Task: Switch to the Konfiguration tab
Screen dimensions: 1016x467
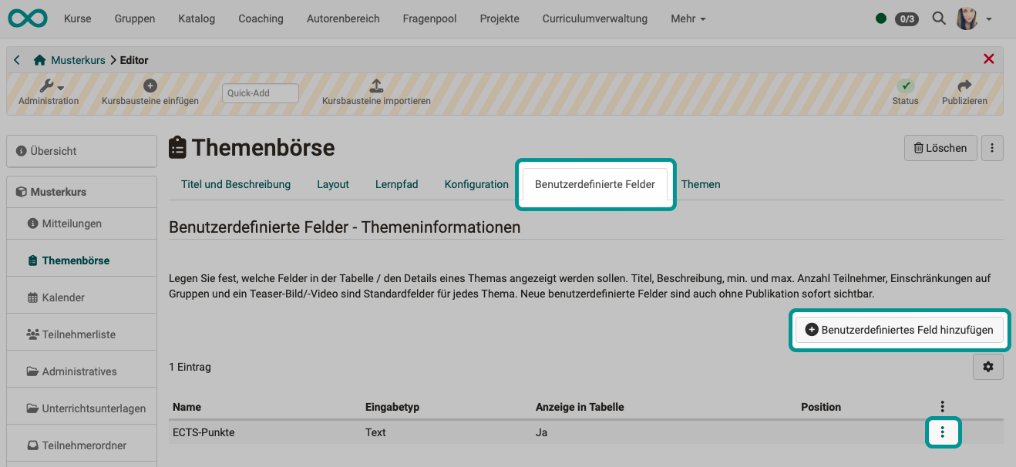Action: click(x=476, y=184)
